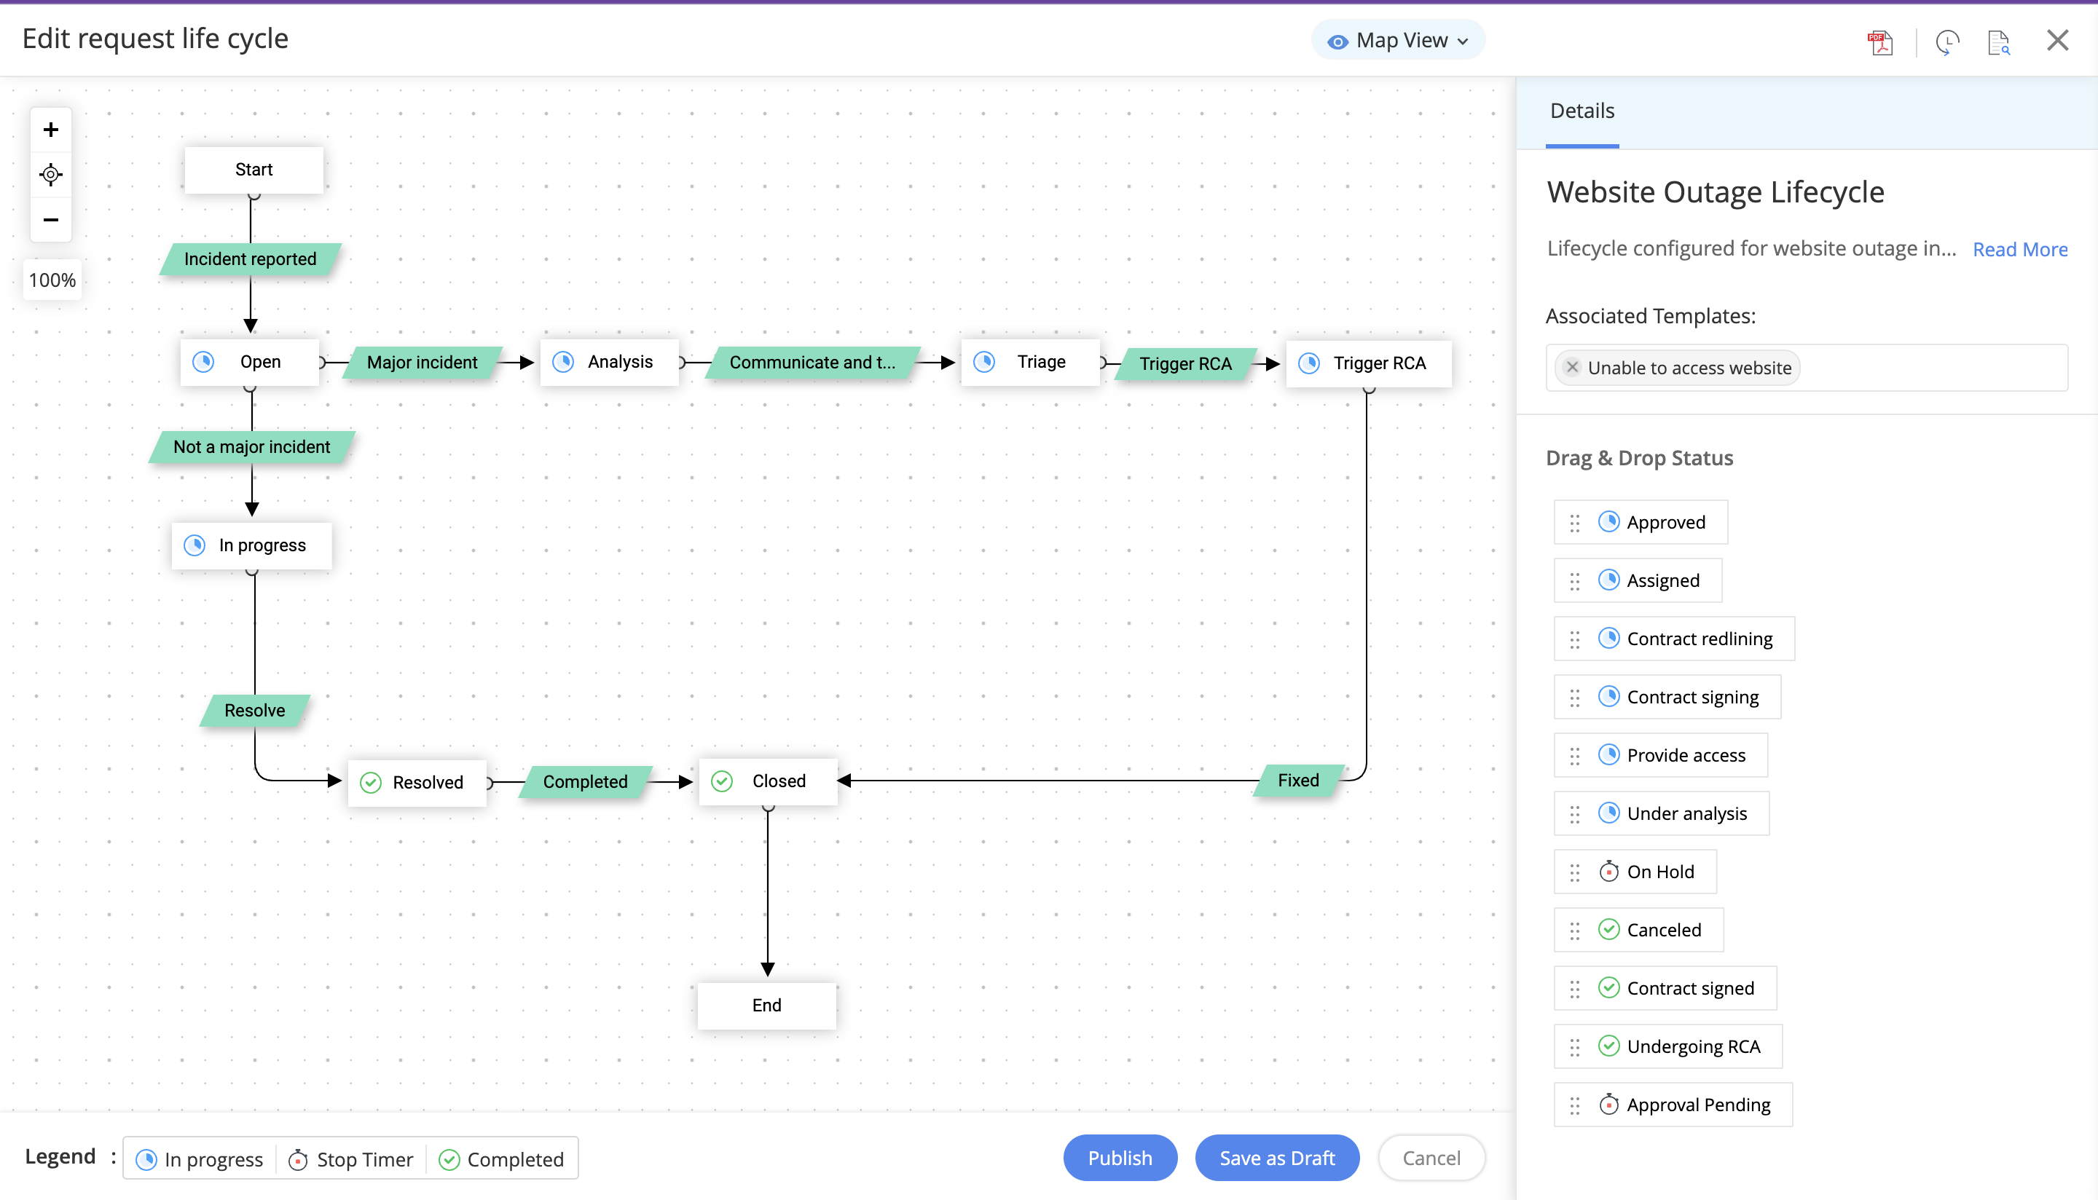Viewport: 2098px width, 1200px height.
Task: Click drag handle of Approved status
Action: (x=1574, y=523)
